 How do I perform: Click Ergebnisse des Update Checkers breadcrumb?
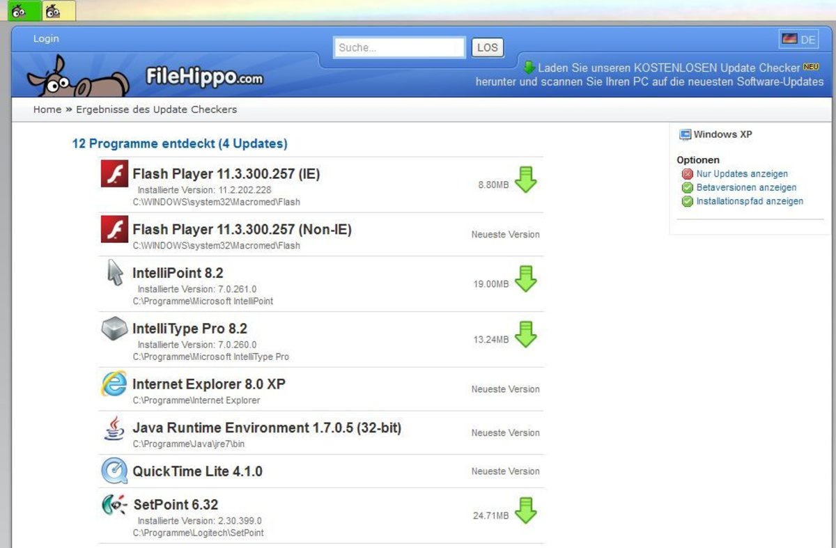pyautogui.click(x=156, y=109)
